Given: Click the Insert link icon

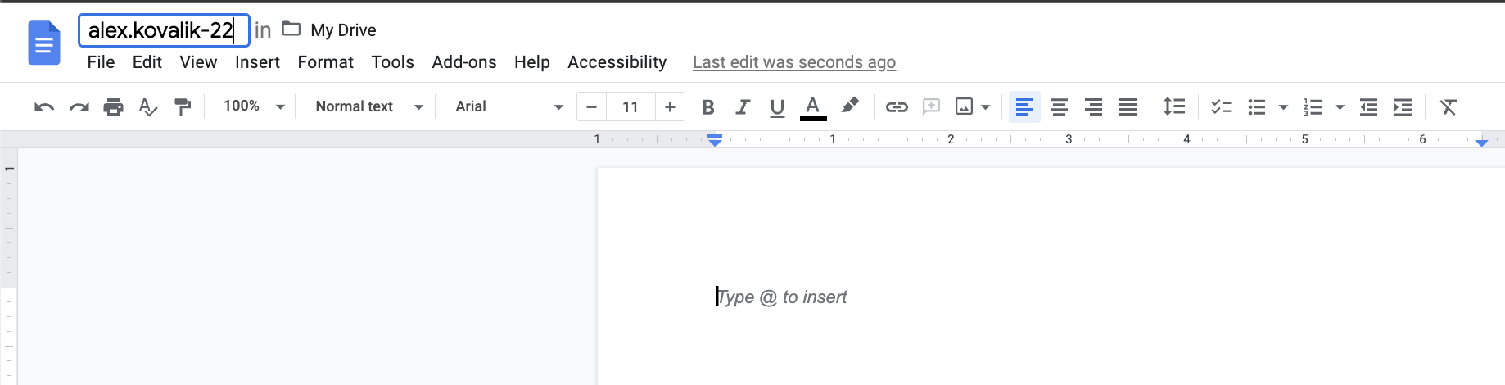Looking at the screenshot, I should [x=897, y=106].
